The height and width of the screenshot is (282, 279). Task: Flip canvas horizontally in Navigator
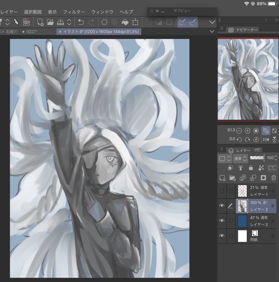[266, 140]
